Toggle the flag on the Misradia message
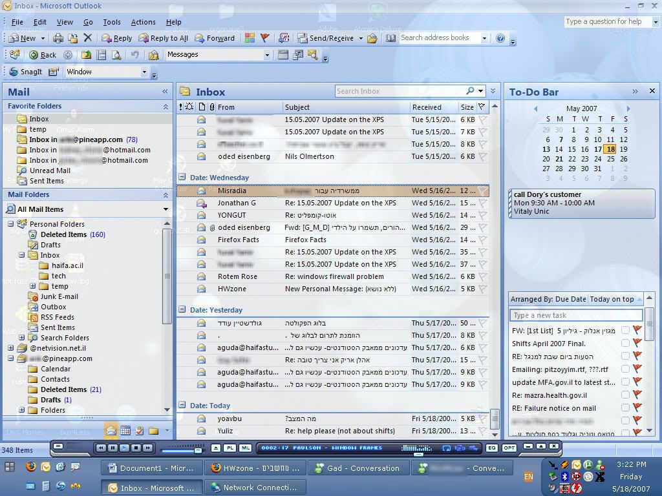Screen dimensions: 662x496 point(482,191)
